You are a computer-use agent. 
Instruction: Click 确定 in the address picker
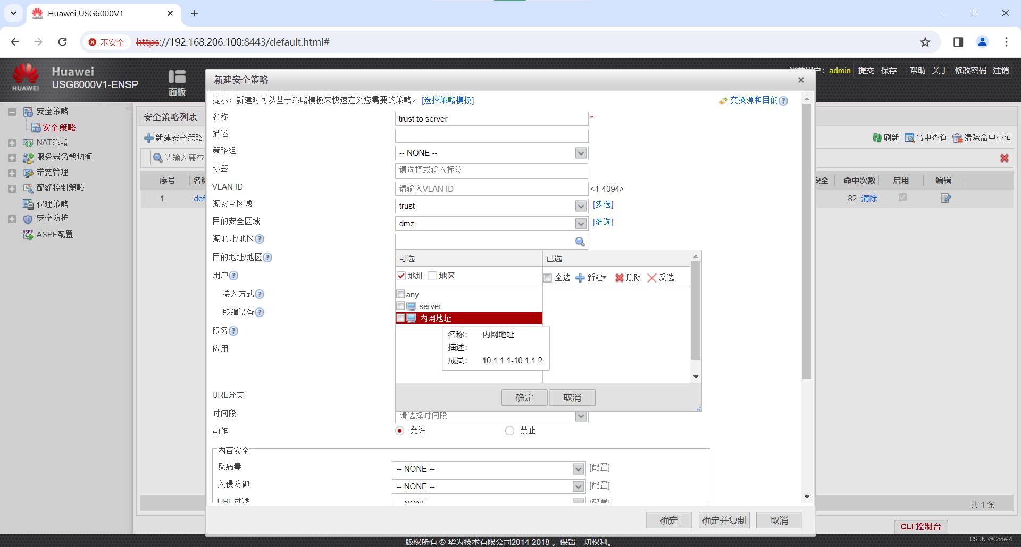click(524, 398)
